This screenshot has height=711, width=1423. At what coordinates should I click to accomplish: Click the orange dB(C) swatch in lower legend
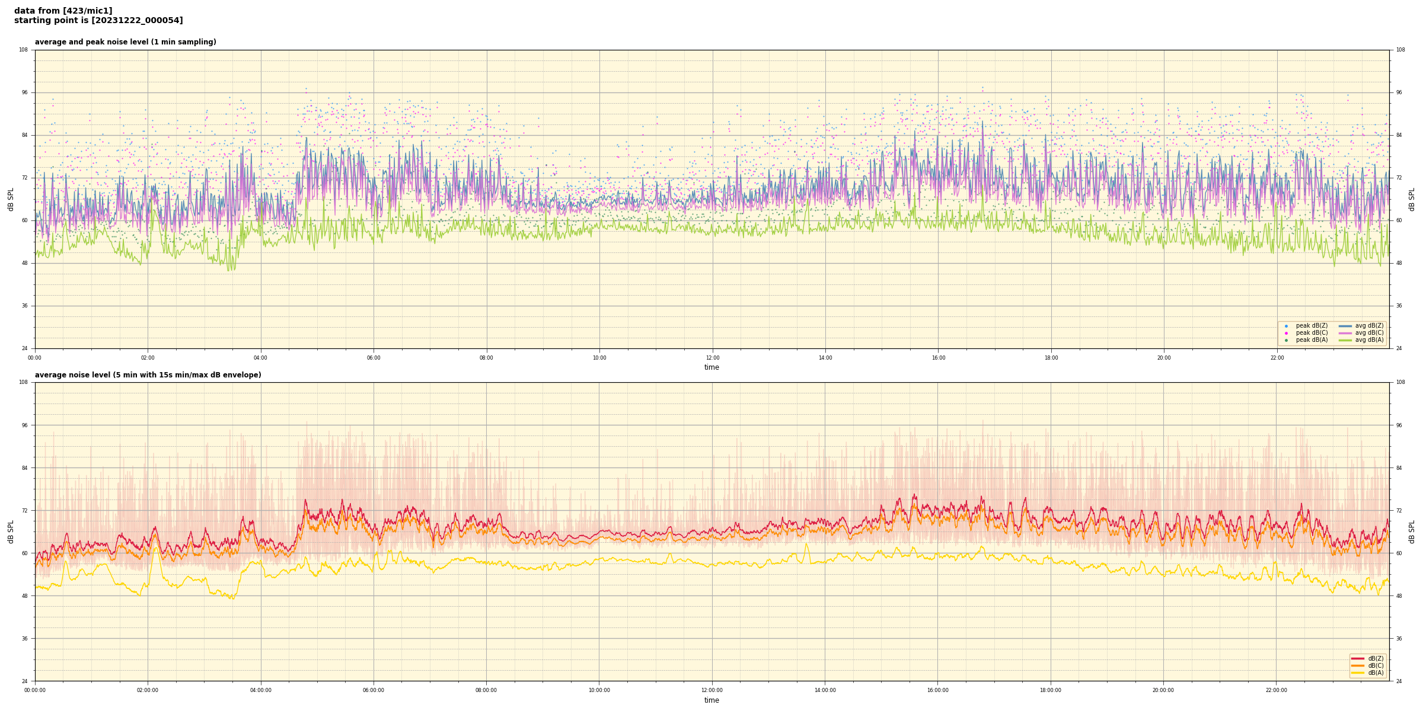click(x=1357, y=665)
